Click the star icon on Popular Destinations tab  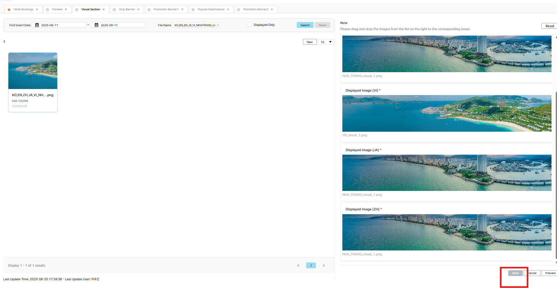(193, 10)
